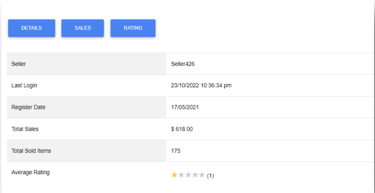Select the 23/10/2022 10:36:34 pm timestamp

[x=201, y=86]
